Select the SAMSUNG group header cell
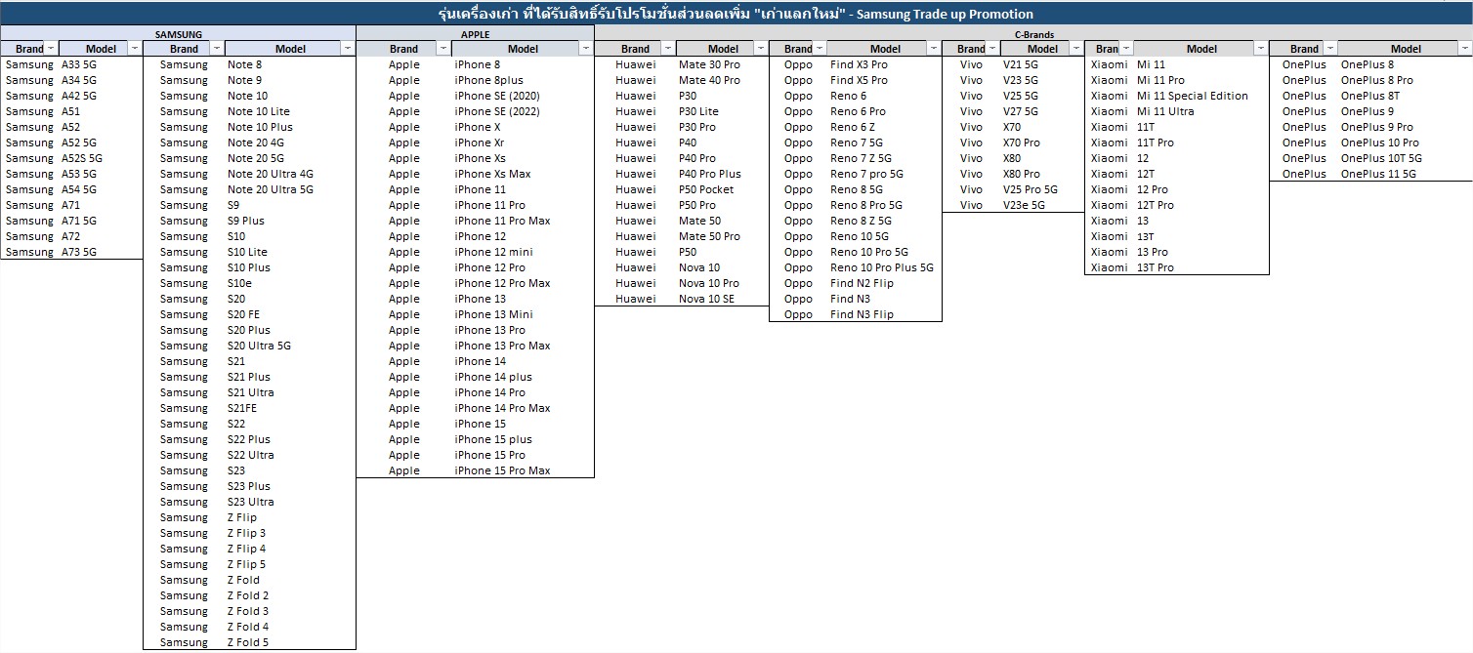Image resolution: width=1473 pixels, height=653 pixels. [x=178, y=34]
